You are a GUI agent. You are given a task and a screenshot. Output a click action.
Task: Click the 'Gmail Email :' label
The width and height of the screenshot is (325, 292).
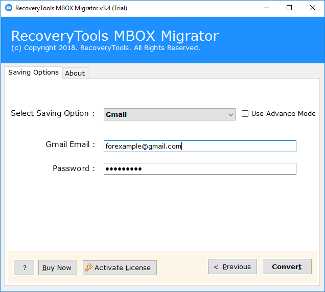point(71,144)
